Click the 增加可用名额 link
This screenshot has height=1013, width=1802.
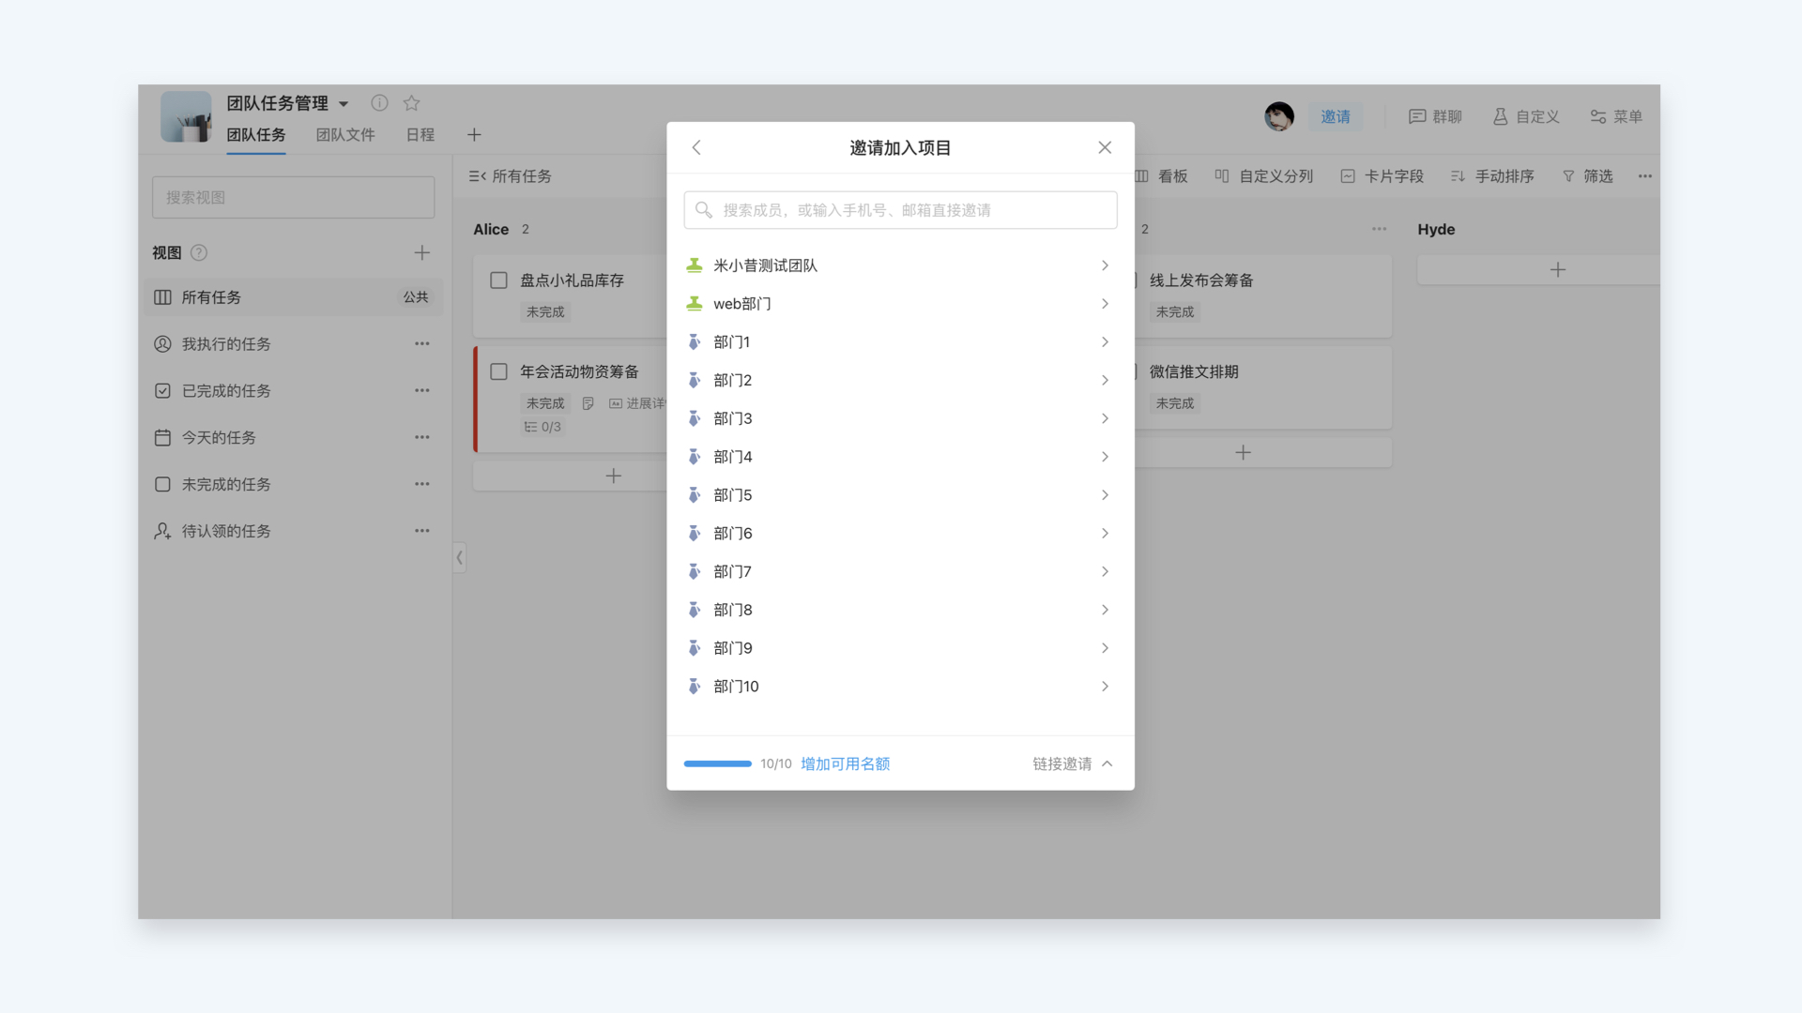[845, 764]
